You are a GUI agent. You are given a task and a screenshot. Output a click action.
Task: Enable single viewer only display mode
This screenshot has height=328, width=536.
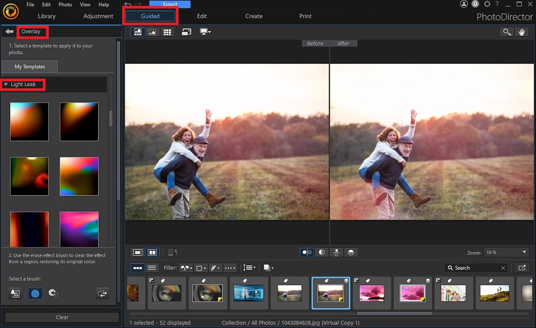coord(138,252)
